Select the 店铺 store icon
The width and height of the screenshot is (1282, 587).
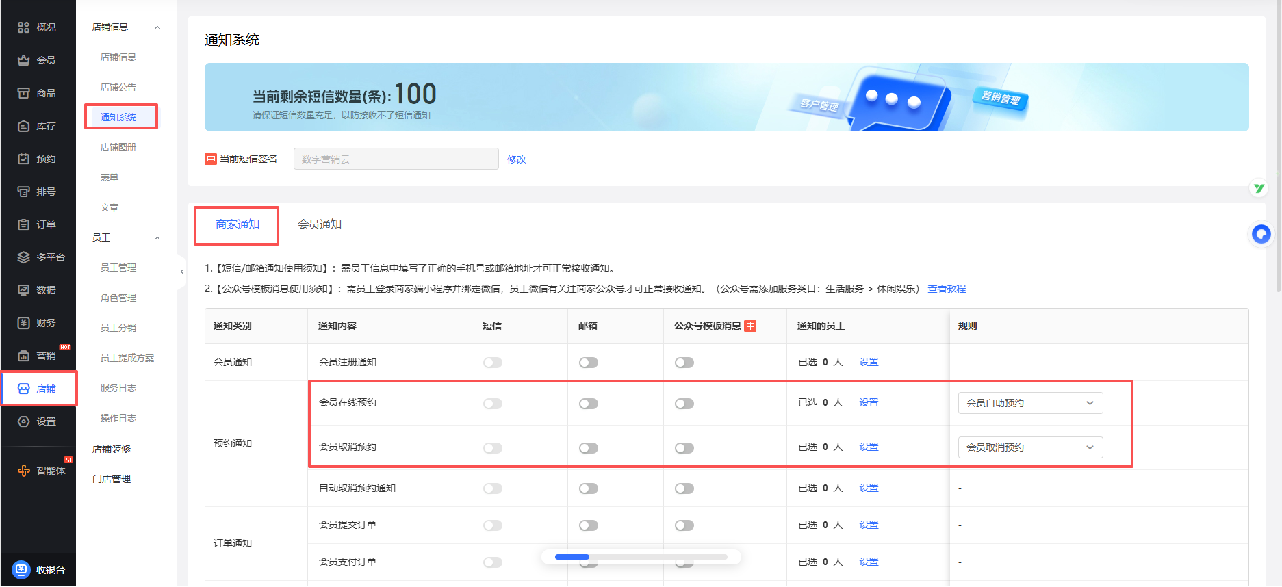(23, 389)
